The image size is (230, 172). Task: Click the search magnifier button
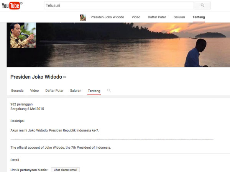[202, 5]
